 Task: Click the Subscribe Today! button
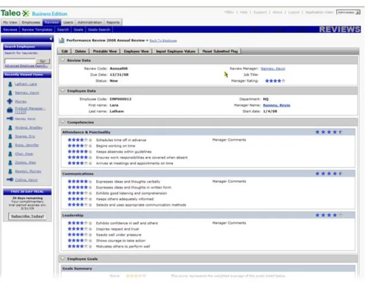(28, 216)
